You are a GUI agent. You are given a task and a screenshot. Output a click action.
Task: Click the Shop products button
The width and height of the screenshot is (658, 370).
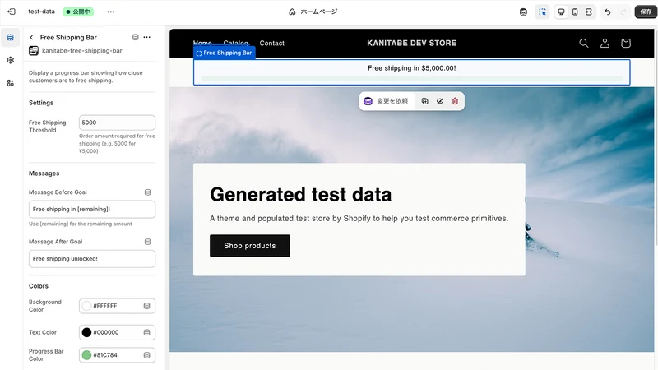click(x=250, y=246)
